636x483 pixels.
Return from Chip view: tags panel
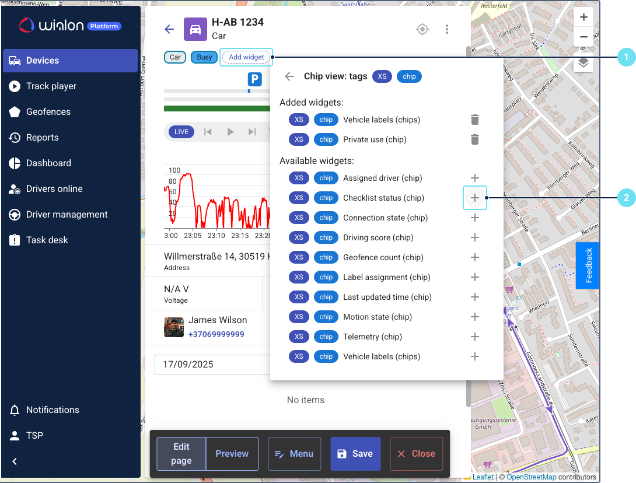289,76
